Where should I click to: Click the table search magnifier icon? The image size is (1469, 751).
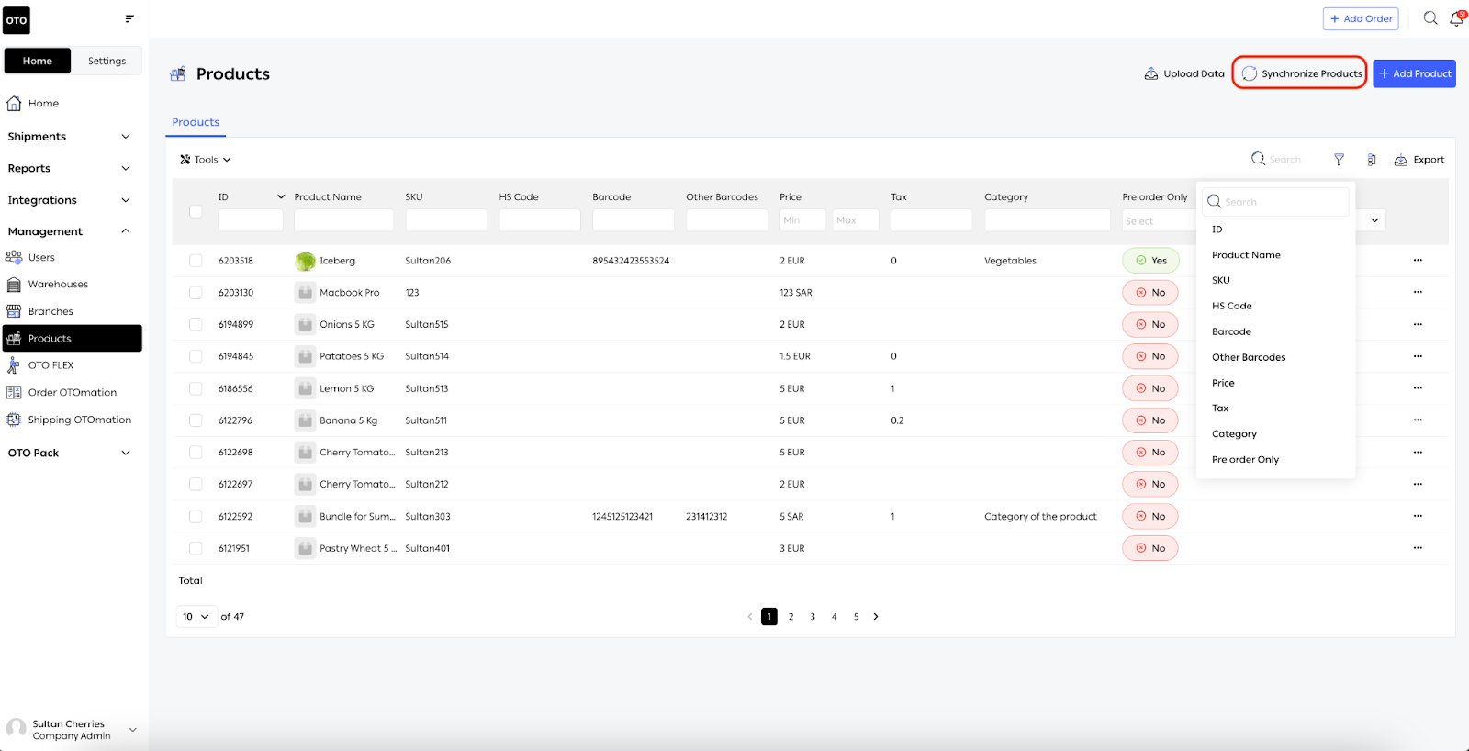[x=1258, y=159]
